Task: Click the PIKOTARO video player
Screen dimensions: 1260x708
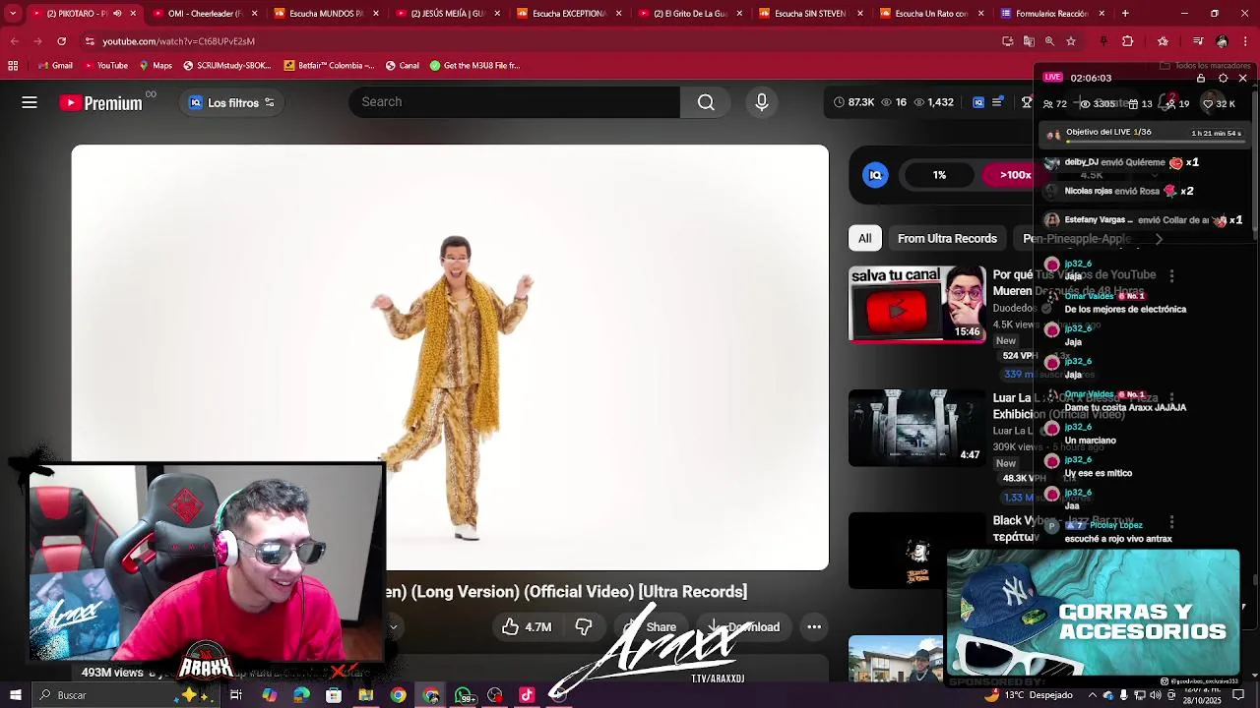Action: [450, 357]
